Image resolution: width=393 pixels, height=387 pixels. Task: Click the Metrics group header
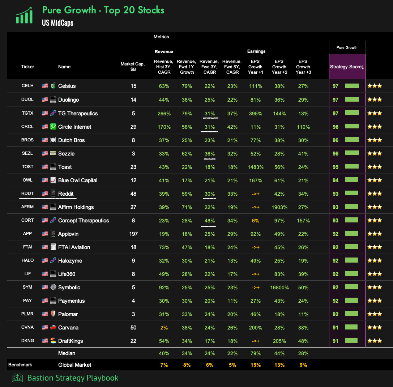(x=161, y=37)
